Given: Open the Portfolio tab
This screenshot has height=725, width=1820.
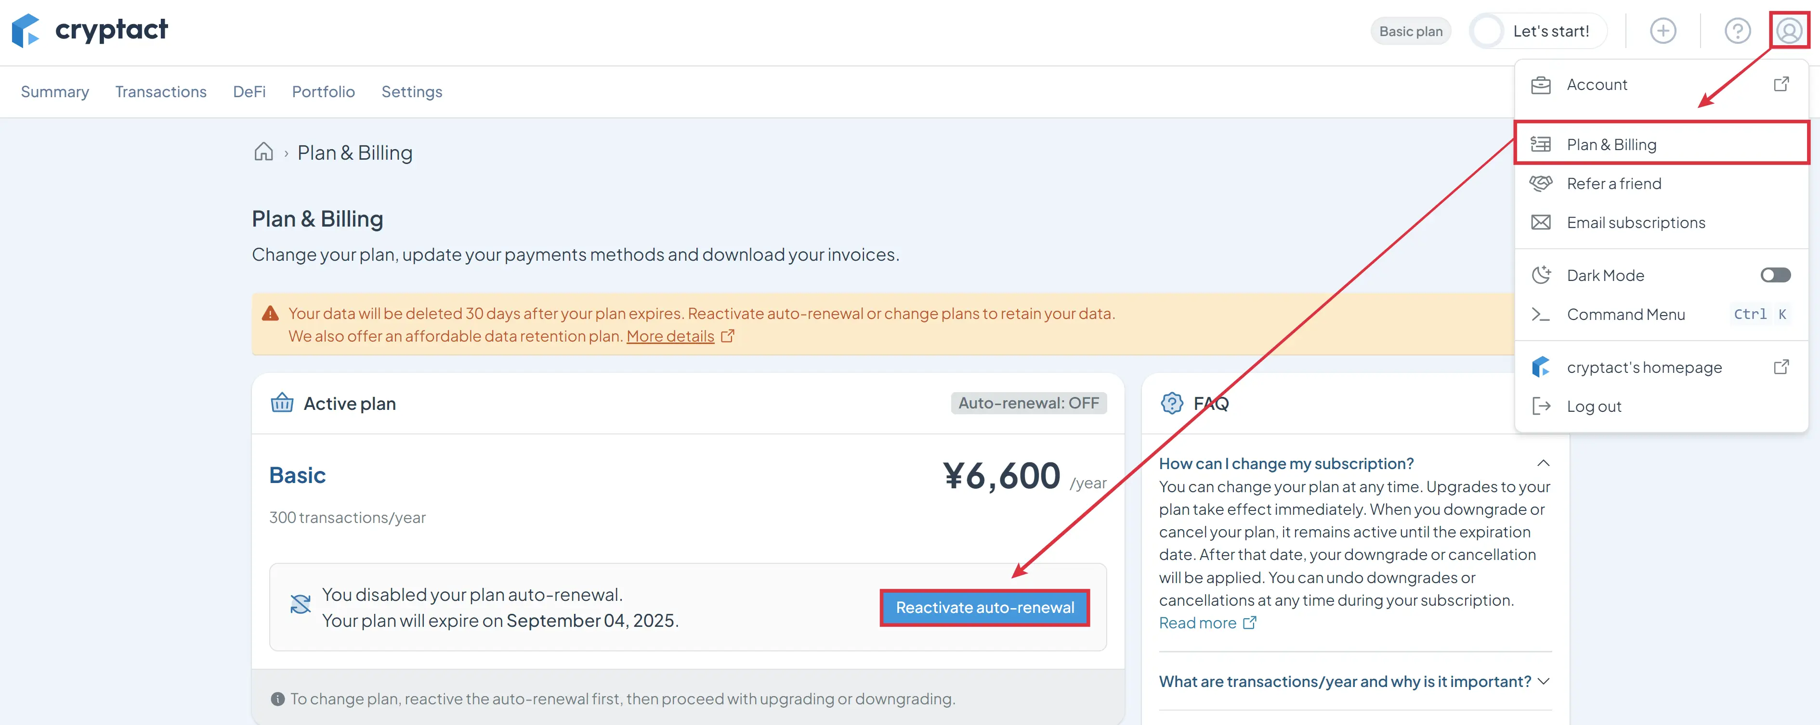Looking at the screenshot, I should click(324, 92).
